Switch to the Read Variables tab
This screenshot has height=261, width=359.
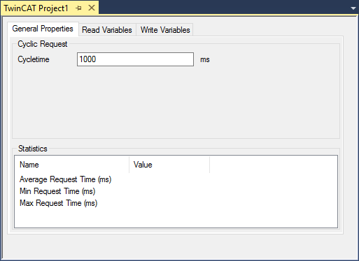pos(107,30)
